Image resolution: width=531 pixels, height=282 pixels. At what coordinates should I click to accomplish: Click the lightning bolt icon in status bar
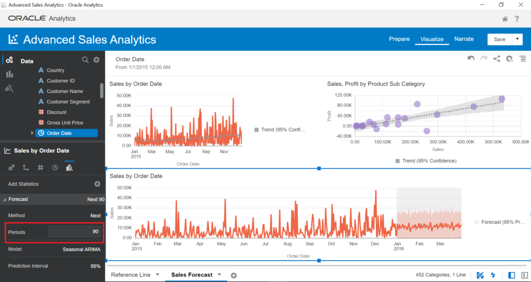[493, 275]
